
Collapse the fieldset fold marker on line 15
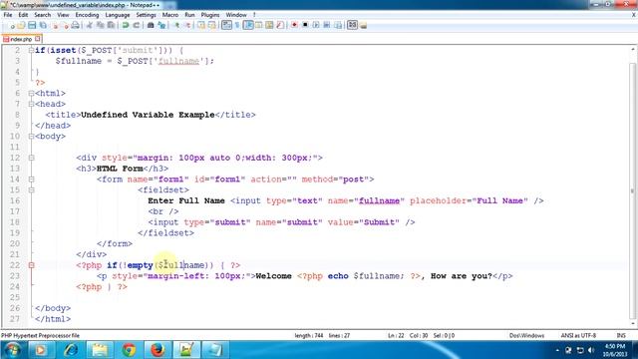(31, 190)
